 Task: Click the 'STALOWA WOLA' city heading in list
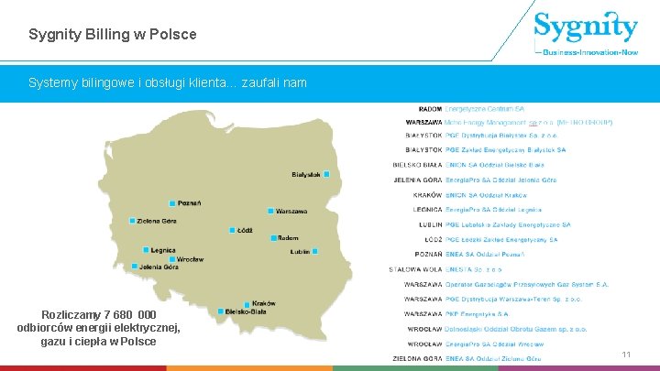[415, 269]
